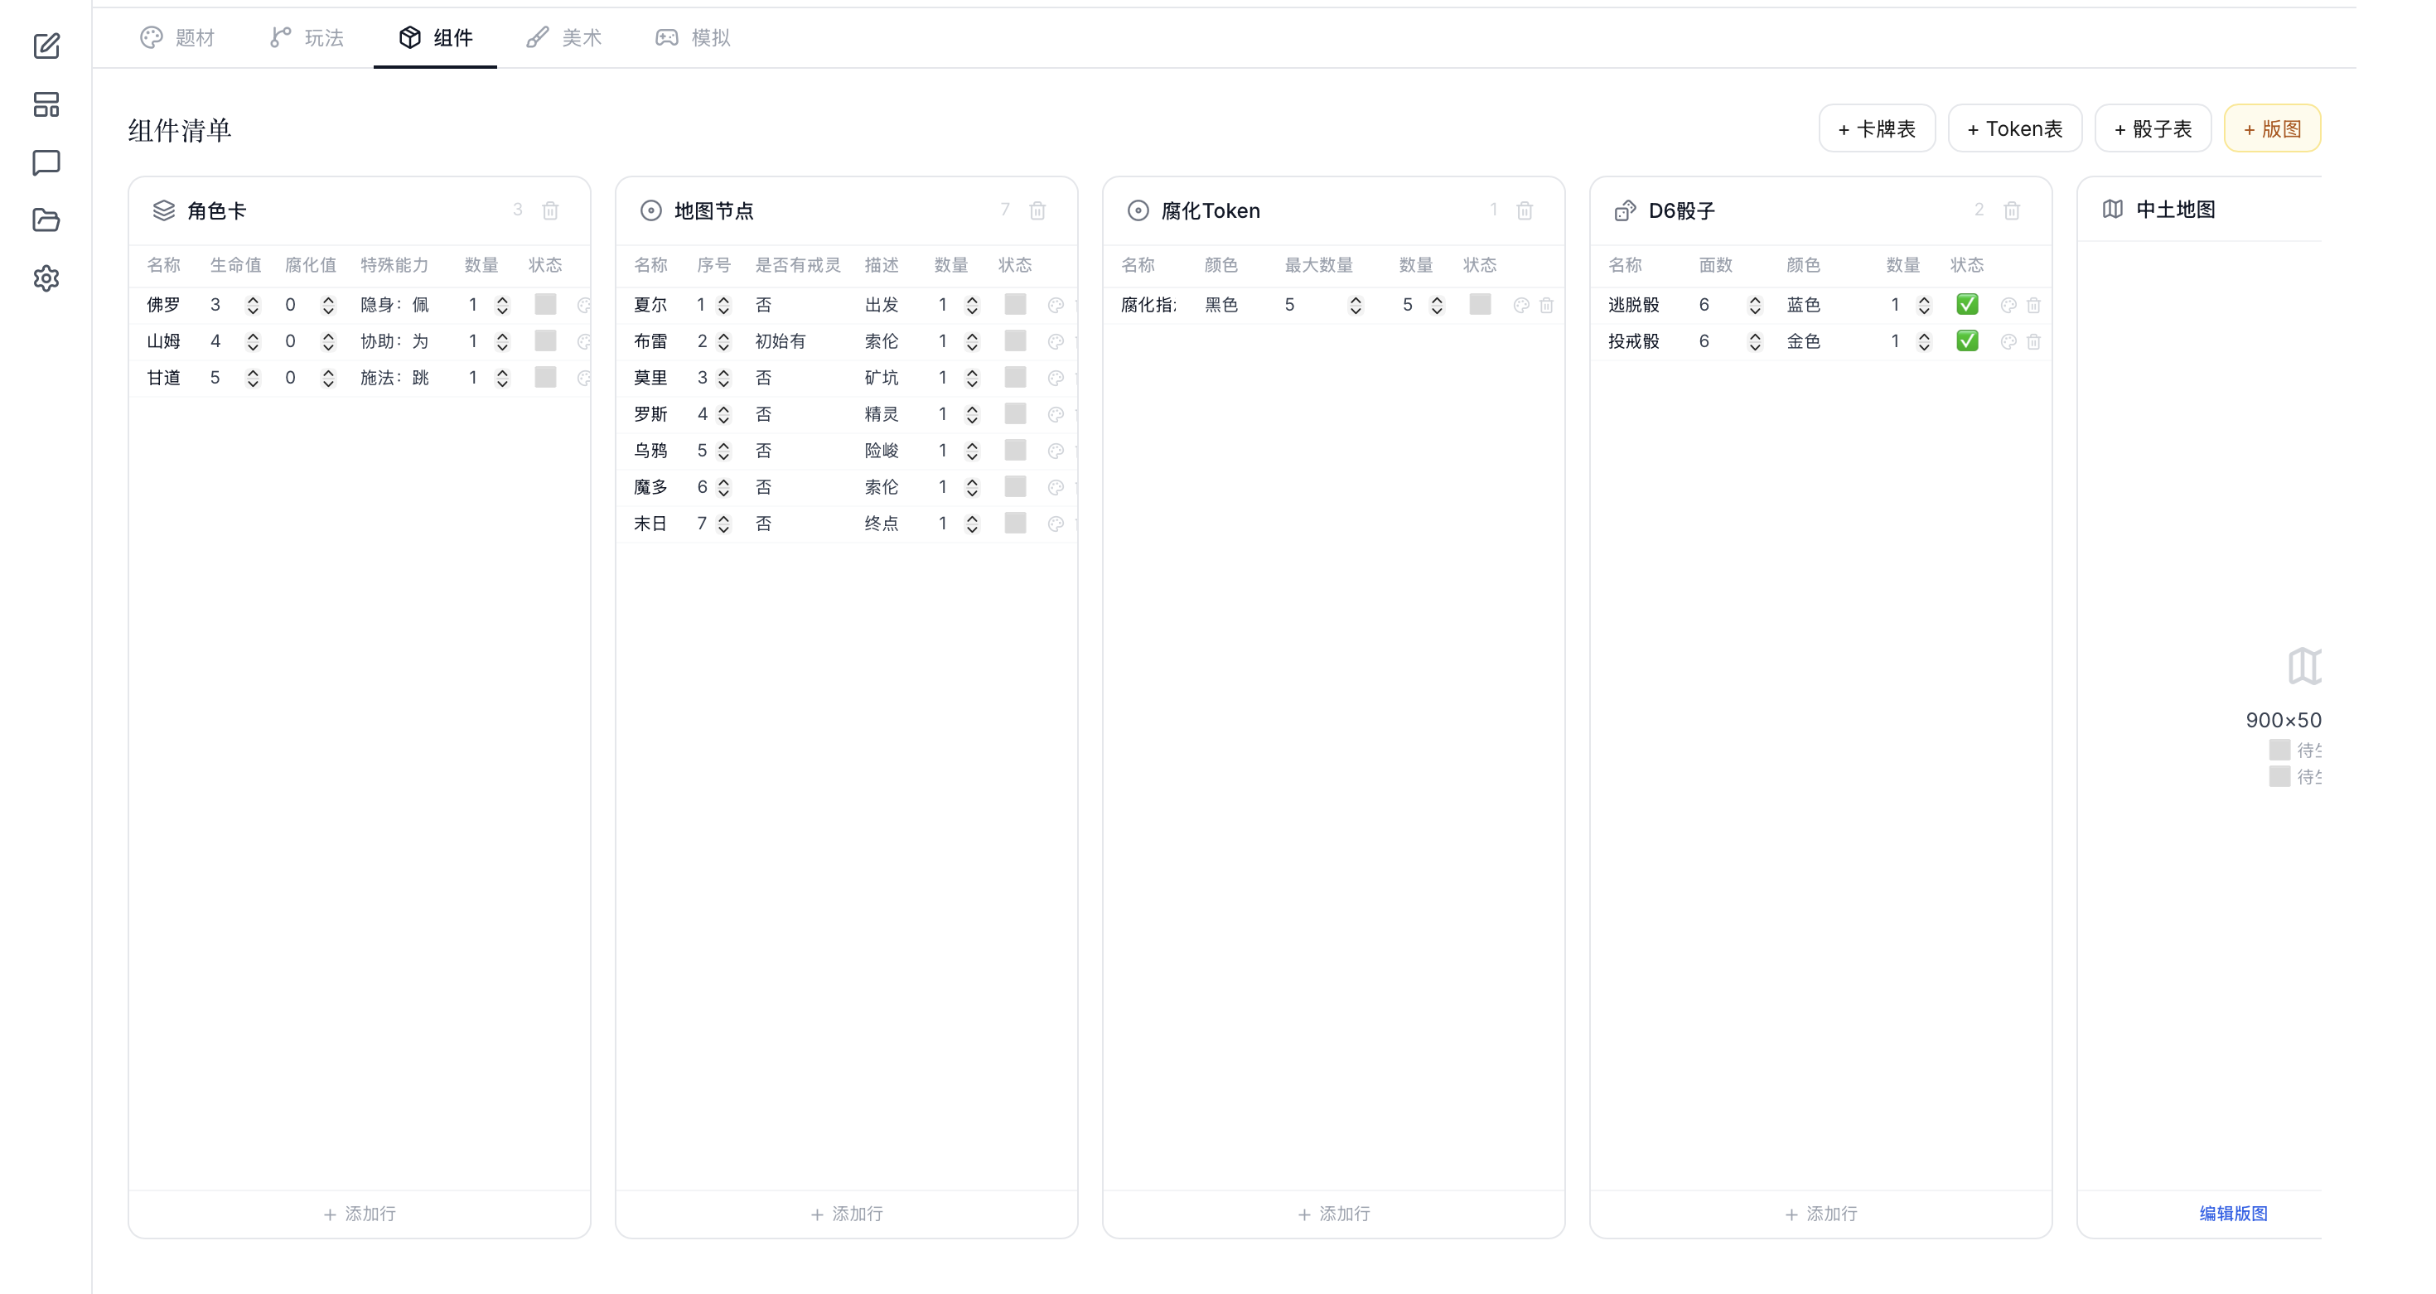This screenshot has width=2436, height=1294.
Task: Open the settings gear icon
Action: pos(46,278)
